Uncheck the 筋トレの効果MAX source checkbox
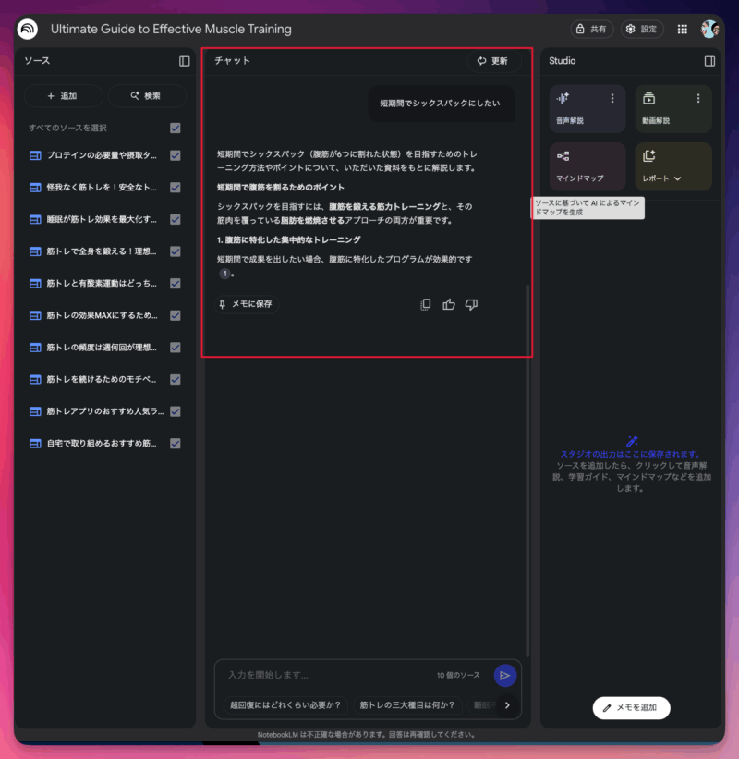This screenshot has width=739, height=759. pyautogui.click(x=176, y=315)
